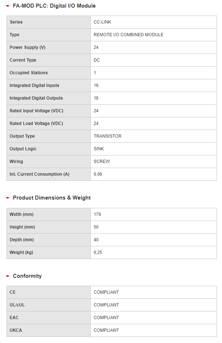The image size is (222, 343).
Task: Click the UL/cUL conformity label
Action: tap(17, 305)
